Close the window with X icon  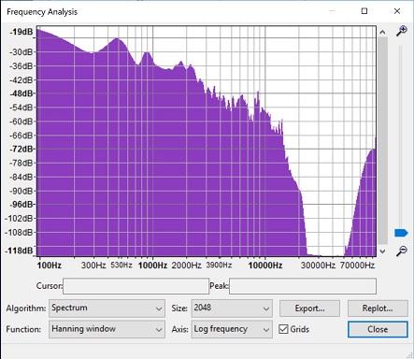point(397,11)
